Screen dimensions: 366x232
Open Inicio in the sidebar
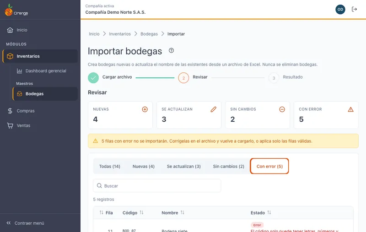pos(40,30)
